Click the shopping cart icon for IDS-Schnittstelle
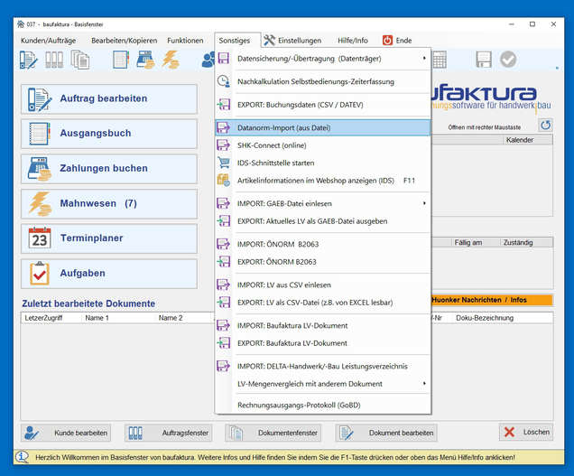 224,163
